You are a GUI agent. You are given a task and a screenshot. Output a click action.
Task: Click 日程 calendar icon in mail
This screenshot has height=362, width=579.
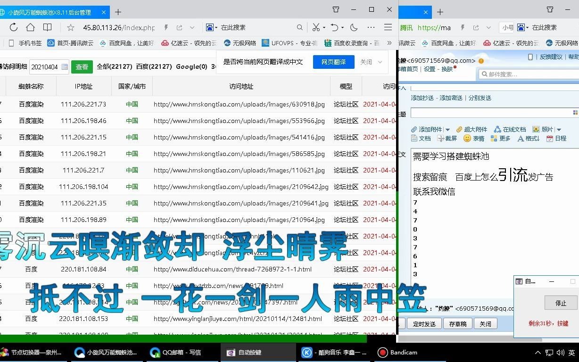point(556,138)
